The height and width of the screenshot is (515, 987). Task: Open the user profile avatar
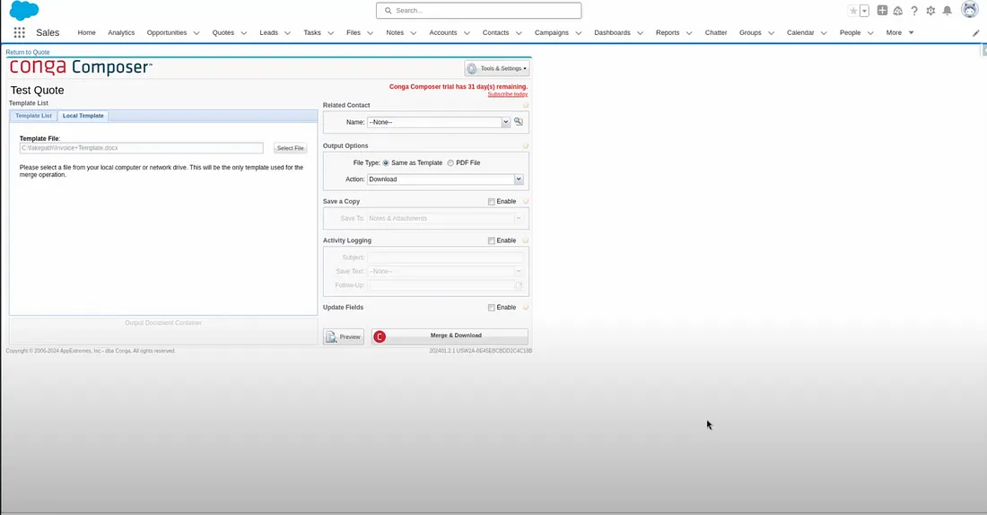coord(969,10)
